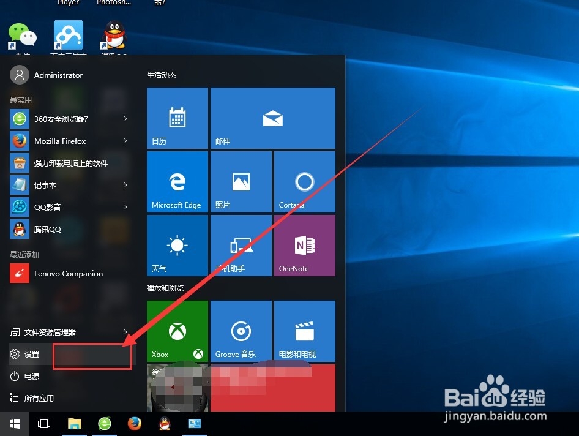Viewport: 579px width, 436px height.
Task: Open the 天气 weather tile
Action: tap(177, 245)
